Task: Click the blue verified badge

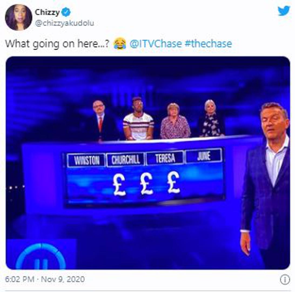Action: (x=66, y=12)
